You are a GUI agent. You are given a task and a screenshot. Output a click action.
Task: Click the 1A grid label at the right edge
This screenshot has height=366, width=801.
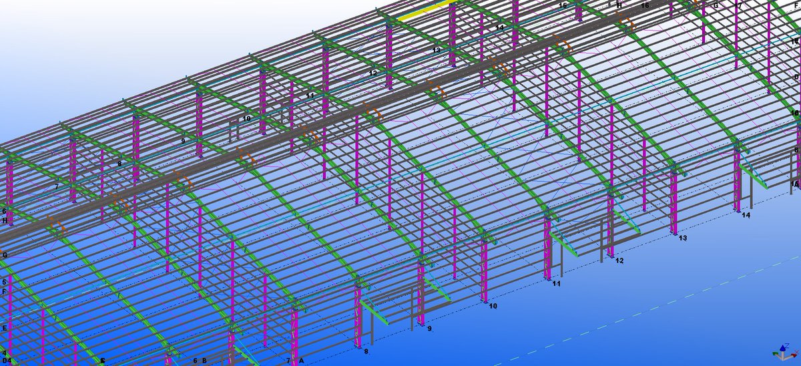[794, 184]
